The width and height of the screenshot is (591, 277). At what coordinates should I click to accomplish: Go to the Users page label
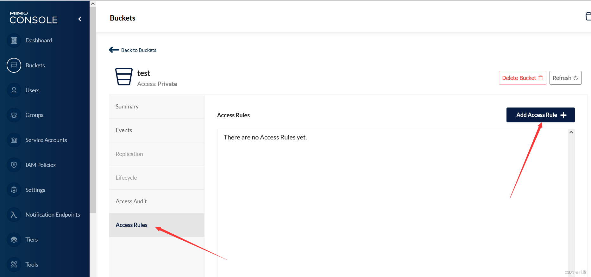32,90
